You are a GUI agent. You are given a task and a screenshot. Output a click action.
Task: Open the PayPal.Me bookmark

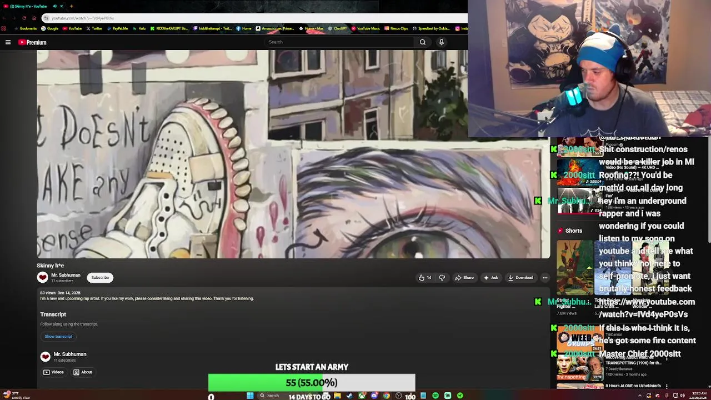[117, 28]
